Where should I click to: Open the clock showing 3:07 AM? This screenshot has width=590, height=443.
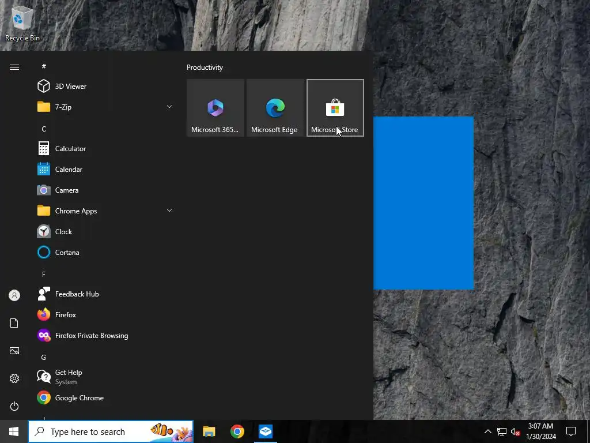tap(540, 431)
